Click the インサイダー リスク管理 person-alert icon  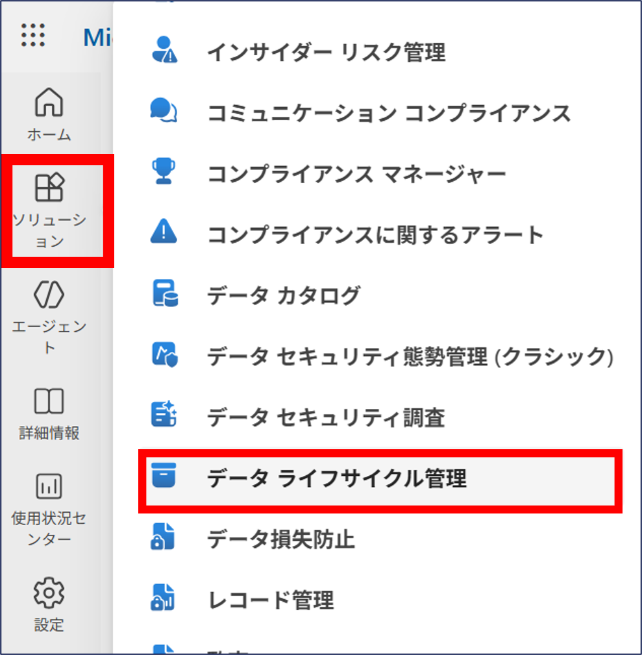[x=164, y=50]
